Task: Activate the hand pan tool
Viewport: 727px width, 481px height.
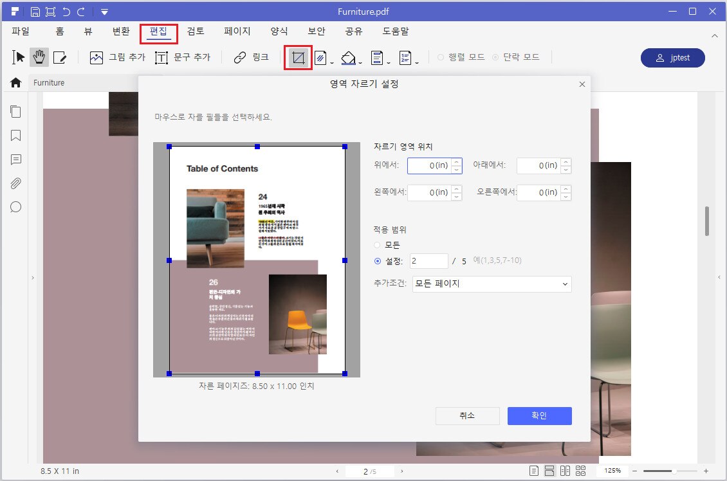Action: pyautogui.click(x=39, y=57)
